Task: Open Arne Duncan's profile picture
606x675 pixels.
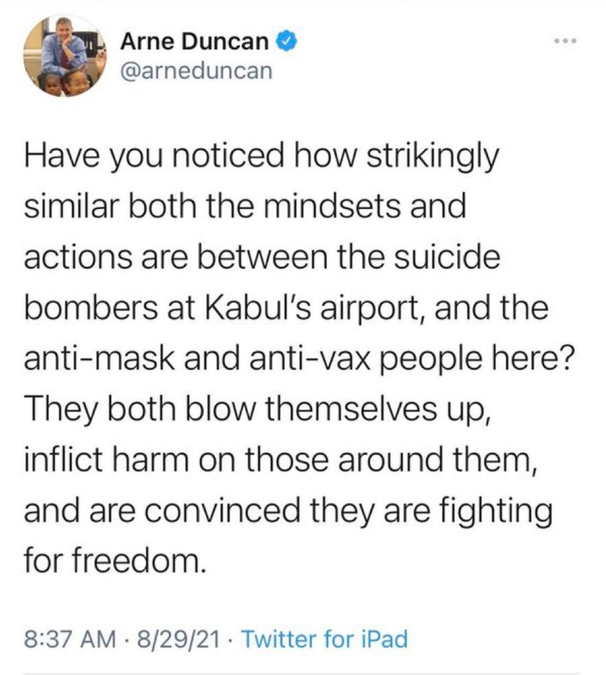Action: 65,55
